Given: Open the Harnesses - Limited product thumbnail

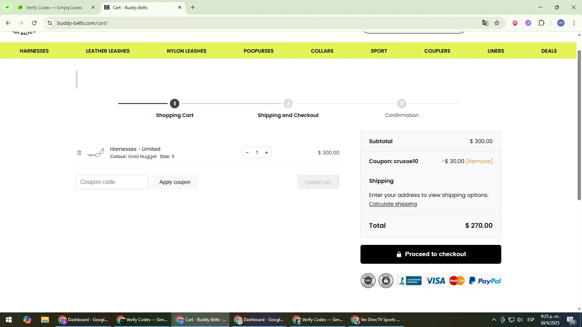Looking at the screenshot, I should pyautogui.click(x=96, y=153).
